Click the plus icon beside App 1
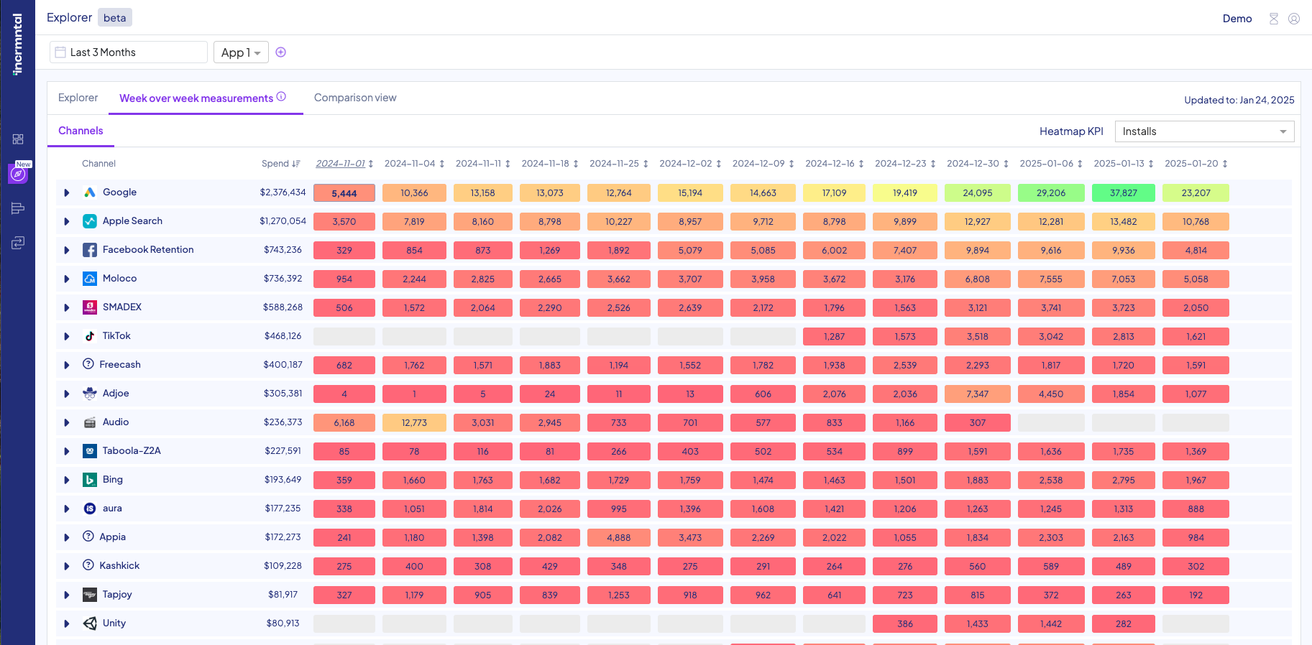Screen dimensions: 1312x645 point(280,52)
